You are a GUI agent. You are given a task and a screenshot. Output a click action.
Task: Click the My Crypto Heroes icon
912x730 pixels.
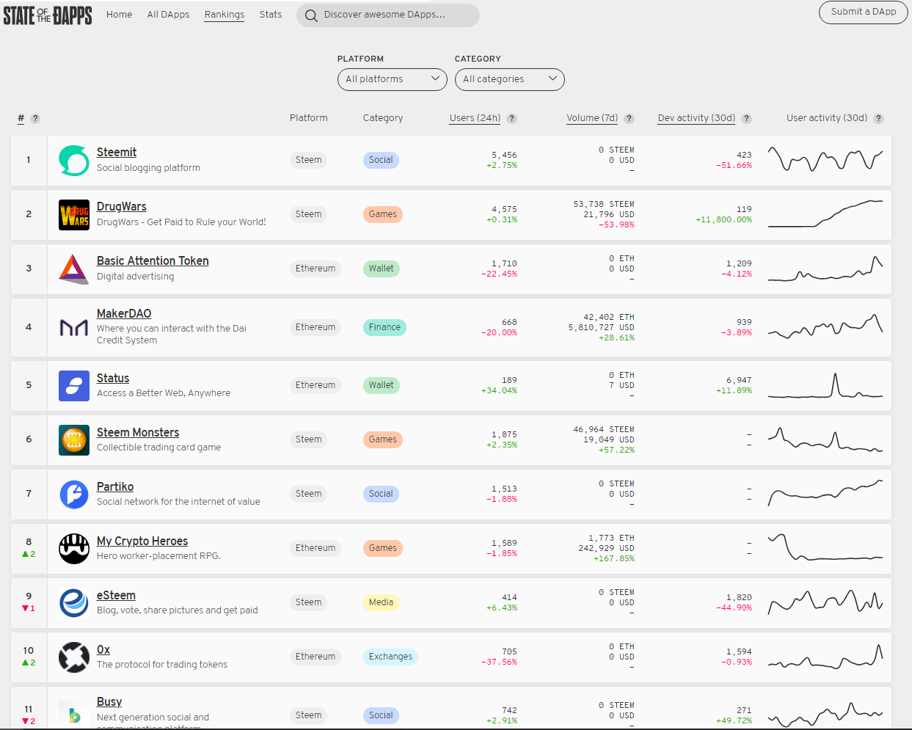pyautogui.click(x=74, y=549)
